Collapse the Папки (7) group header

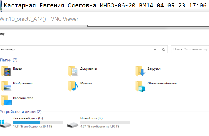click(x=9, y=60)
